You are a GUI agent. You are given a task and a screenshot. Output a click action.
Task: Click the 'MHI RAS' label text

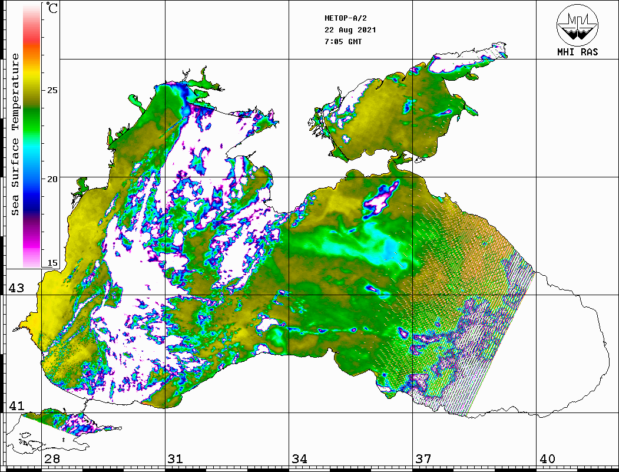(x=578, y=52)
